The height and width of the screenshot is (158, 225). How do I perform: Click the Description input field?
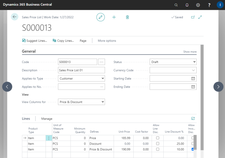tap(81, 70)
